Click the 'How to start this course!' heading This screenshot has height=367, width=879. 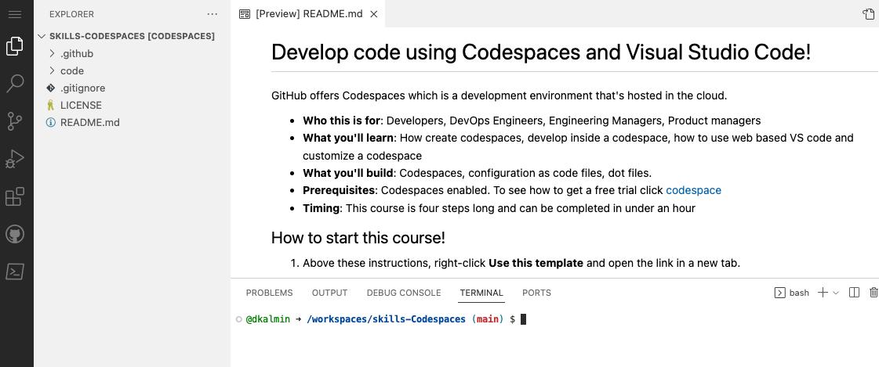coord(358,238)
